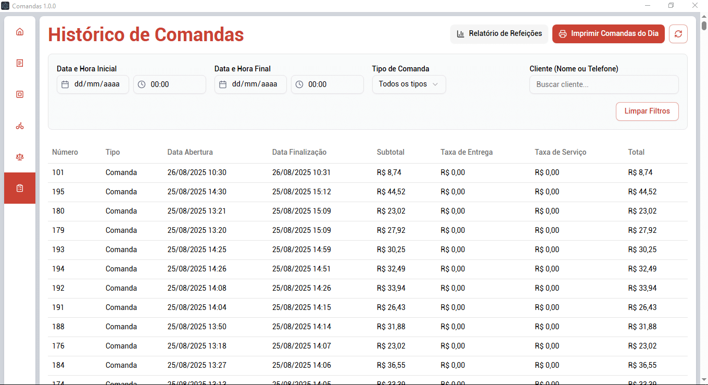Focus the Buscar cliente search field

(603, 84)
